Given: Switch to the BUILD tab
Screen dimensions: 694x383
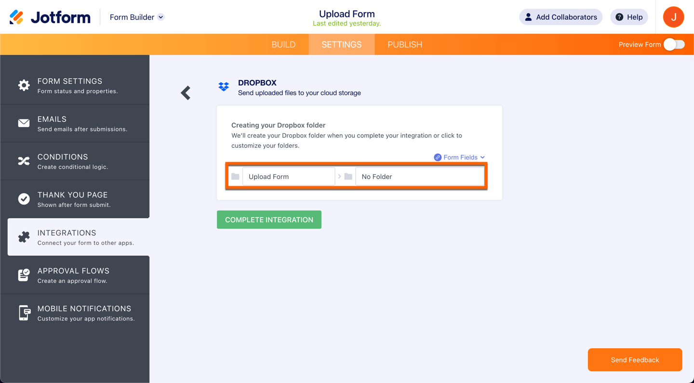Looking at the screenshot, I should pos(283,44).
